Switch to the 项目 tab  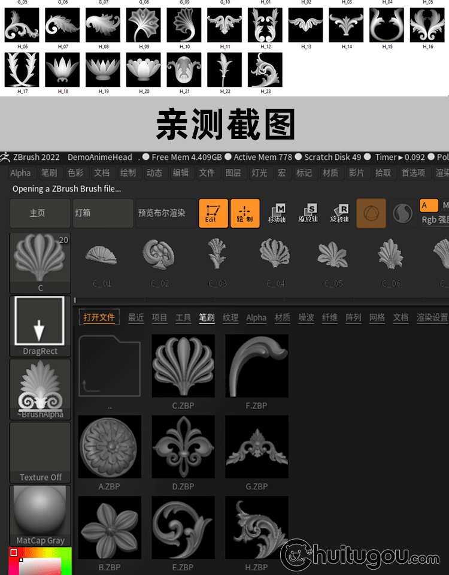pos(159,317)
